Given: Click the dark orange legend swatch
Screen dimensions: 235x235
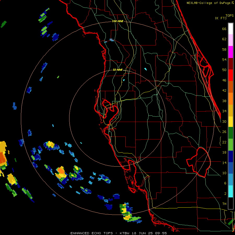Looking at the screenshot, I should point(231,87).
